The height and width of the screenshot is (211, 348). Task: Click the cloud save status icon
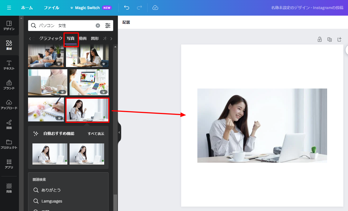[x=155, y=8]
